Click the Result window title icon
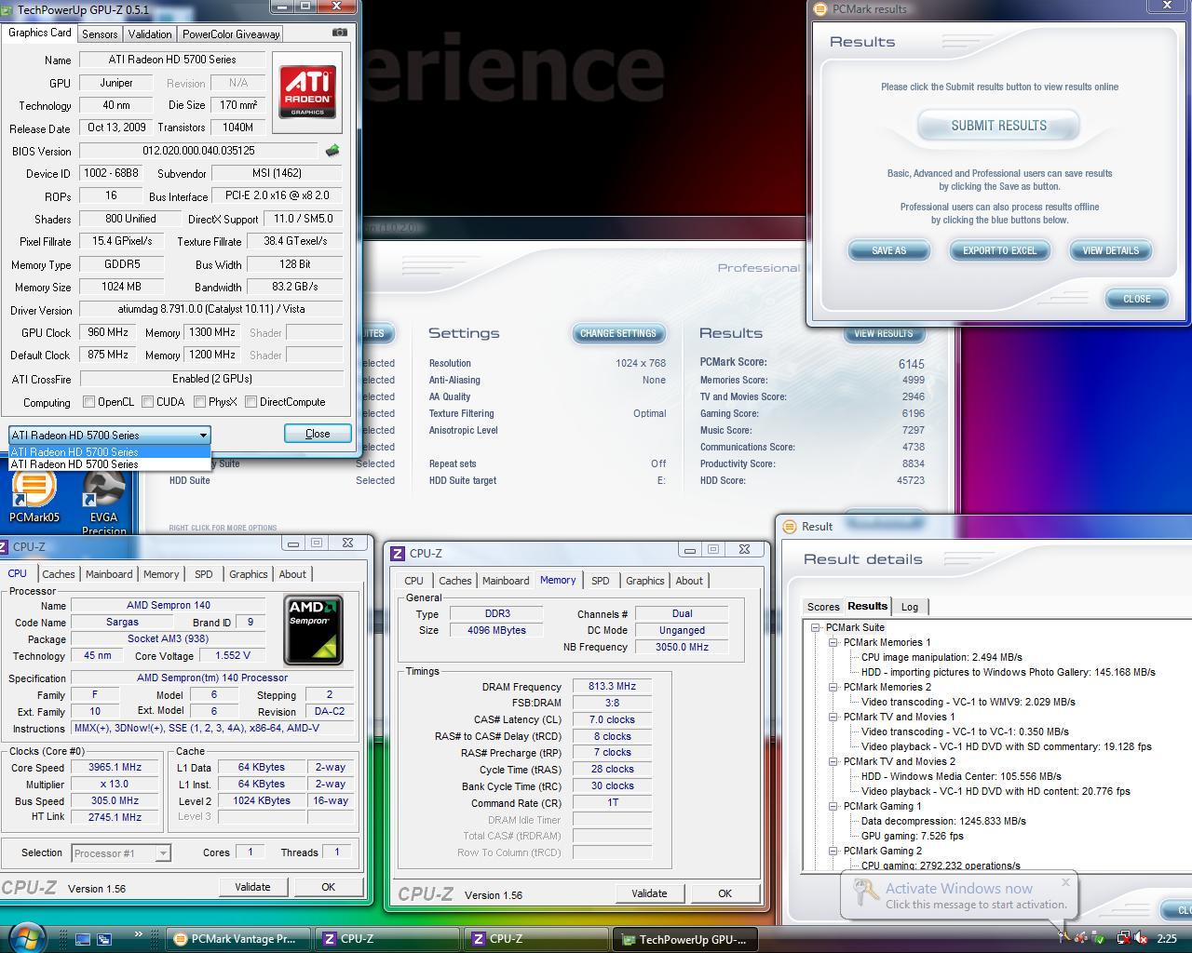1192x953 pixels. (x=790, y=527)
